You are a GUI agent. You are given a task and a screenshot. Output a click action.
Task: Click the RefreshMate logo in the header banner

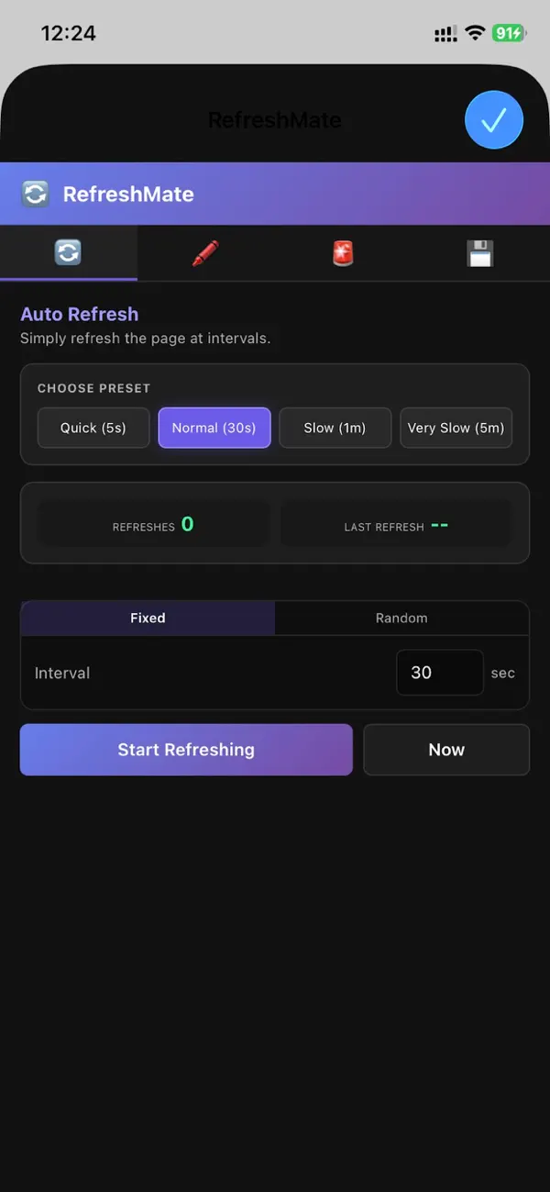[x=35, y=194]
